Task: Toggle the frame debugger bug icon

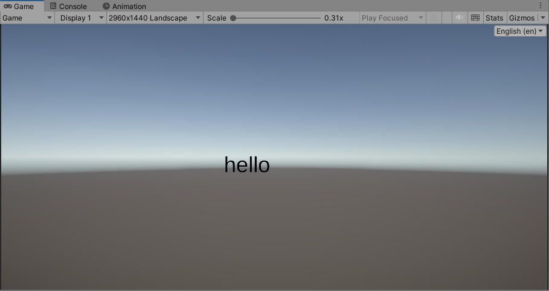Action: (x=434, y=18)
